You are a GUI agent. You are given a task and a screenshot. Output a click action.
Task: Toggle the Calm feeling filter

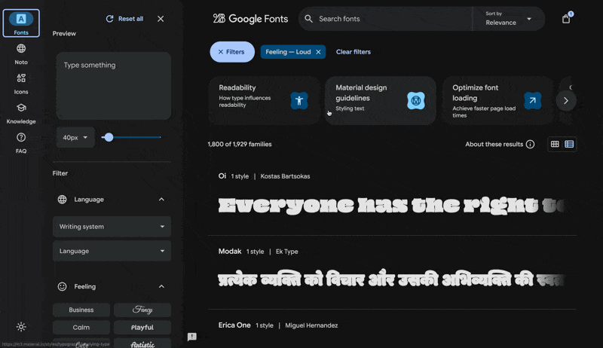pos(81,328)
